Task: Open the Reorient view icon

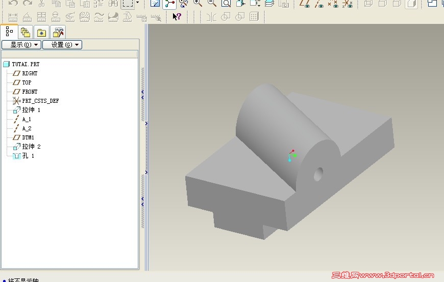Action: (240, 4)
